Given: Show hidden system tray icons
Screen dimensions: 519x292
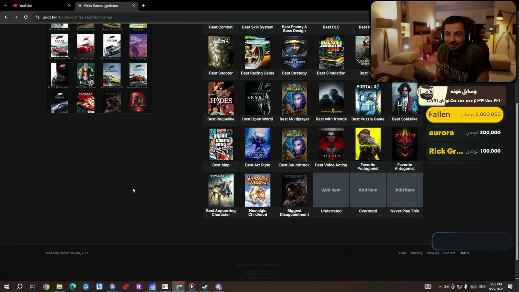Looking at the screenshot, I should click(440, 287).
